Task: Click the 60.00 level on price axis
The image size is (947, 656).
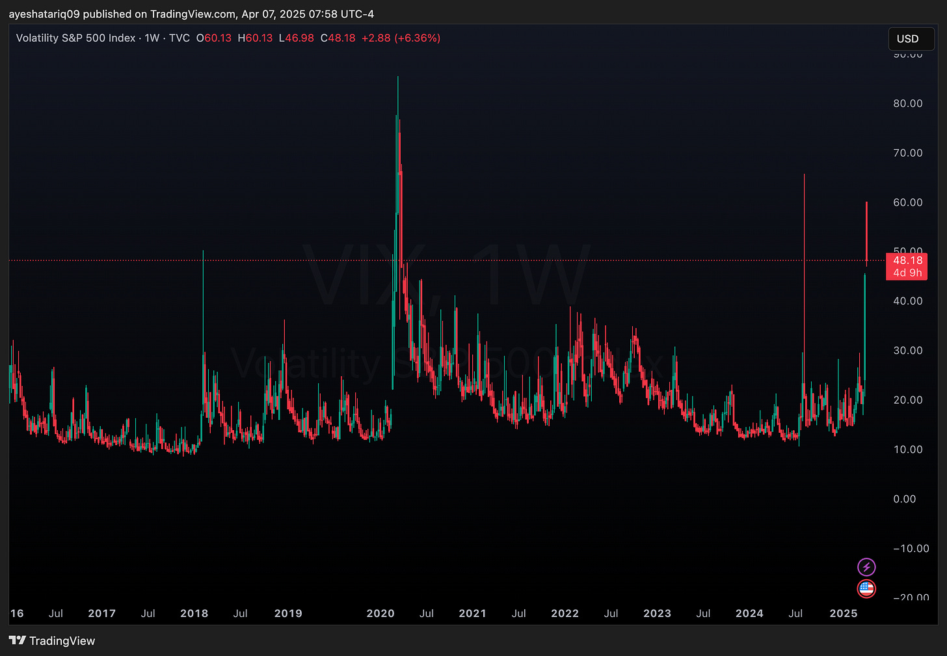Action: 908,202
